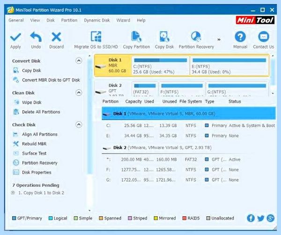
Task: Collapse the Convert Disk section
Action: [79, 61]
